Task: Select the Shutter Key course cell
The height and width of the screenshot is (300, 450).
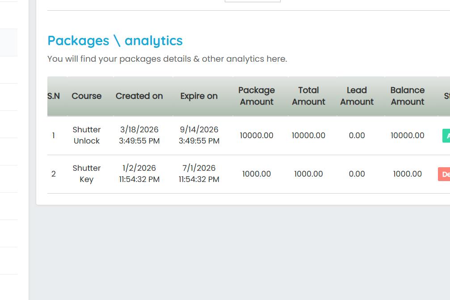Action: pyautogui.click(x=87, y=173)
